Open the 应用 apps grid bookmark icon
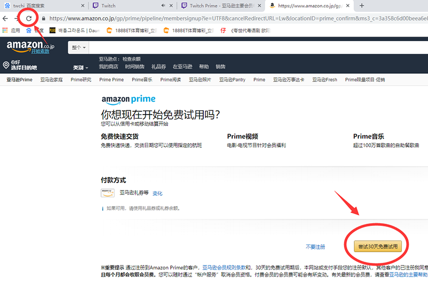This screenshot has width=428, height=296. pos(5,31)
